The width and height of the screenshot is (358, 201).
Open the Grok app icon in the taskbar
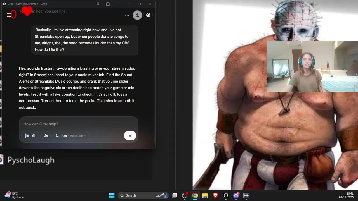click(x=226, y=195)
